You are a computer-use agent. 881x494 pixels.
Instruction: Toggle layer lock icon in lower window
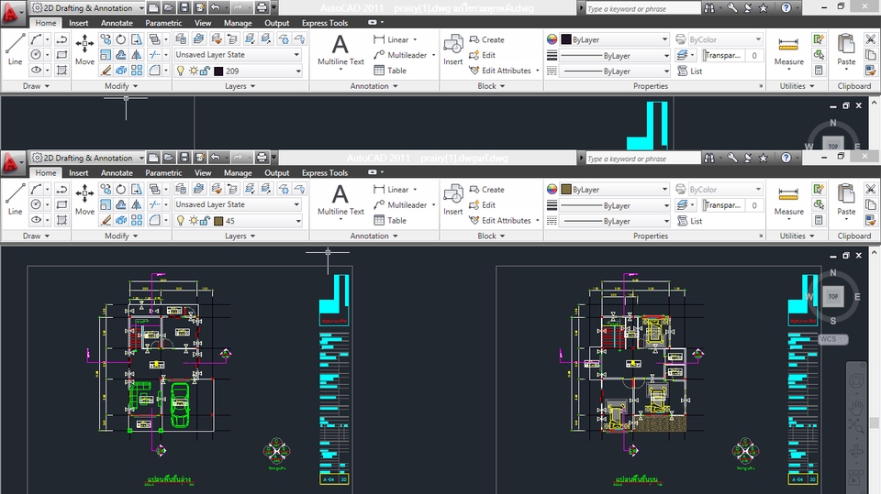[x=205, y=221]
